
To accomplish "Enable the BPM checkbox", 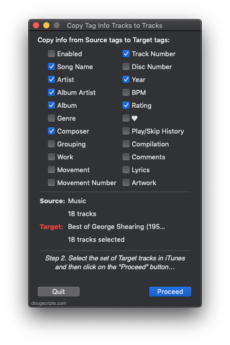I will [126, 92].
